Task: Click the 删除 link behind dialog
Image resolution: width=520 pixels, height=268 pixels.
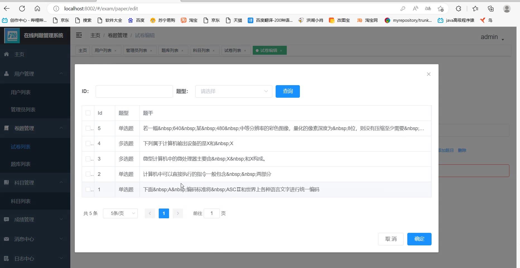Action: click(x=462, y=150)
